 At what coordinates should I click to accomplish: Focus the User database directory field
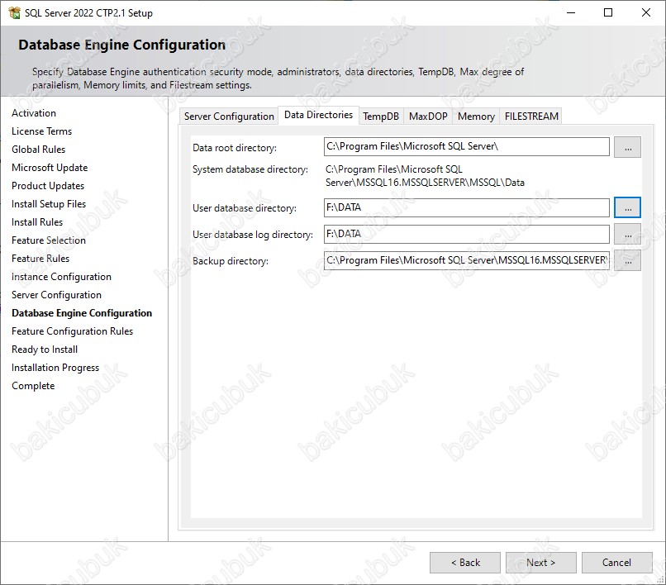[466, 207]
